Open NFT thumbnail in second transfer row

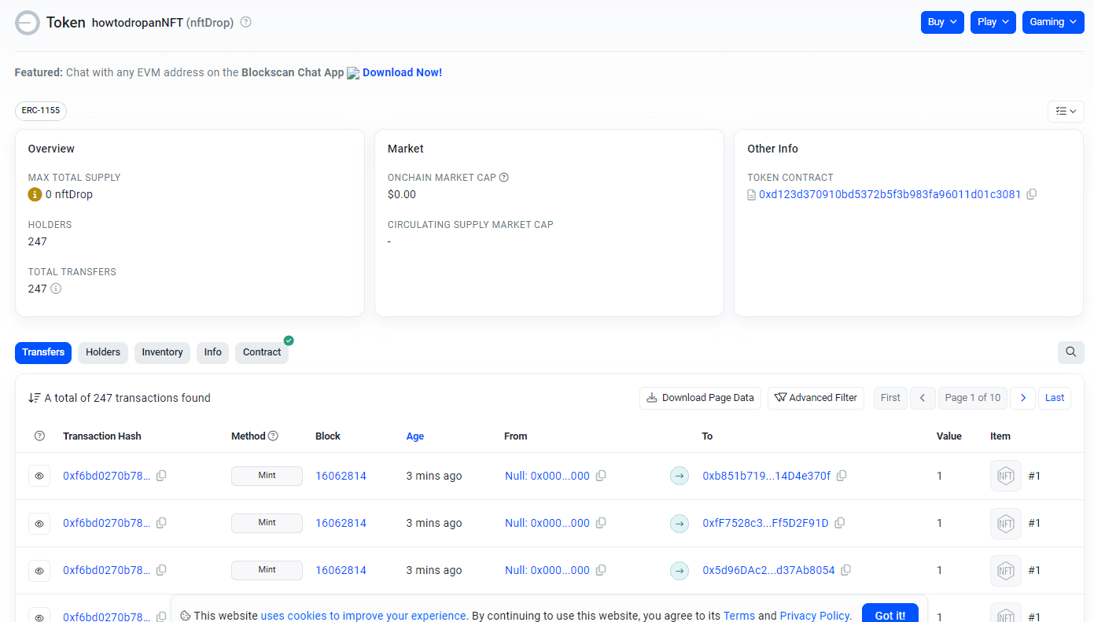point(1006,523)
